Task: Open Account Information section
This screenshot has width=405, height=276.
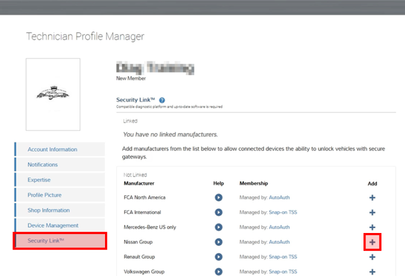Action: [59, 149]
